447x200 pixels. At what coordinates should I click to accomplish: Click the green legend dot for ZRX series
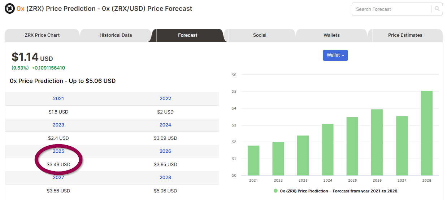(275, 191)
